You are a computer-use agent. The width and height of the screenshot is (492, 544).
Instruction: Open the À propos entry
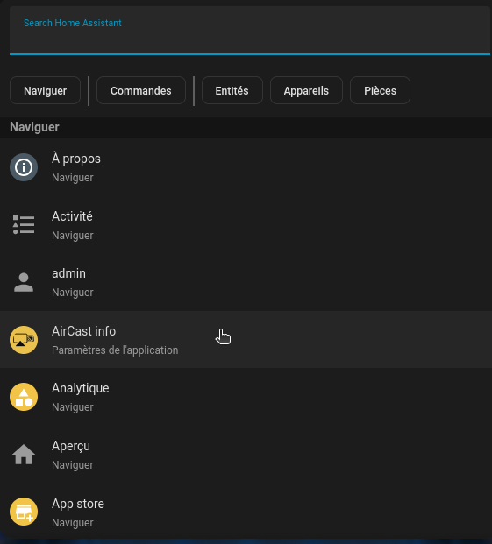click(246, 167)
